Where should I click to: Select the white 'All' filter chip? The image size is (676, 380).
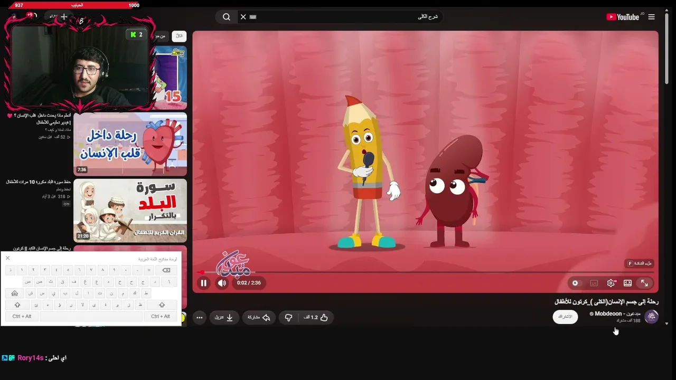pyautogui.click(x=180, y=36)
